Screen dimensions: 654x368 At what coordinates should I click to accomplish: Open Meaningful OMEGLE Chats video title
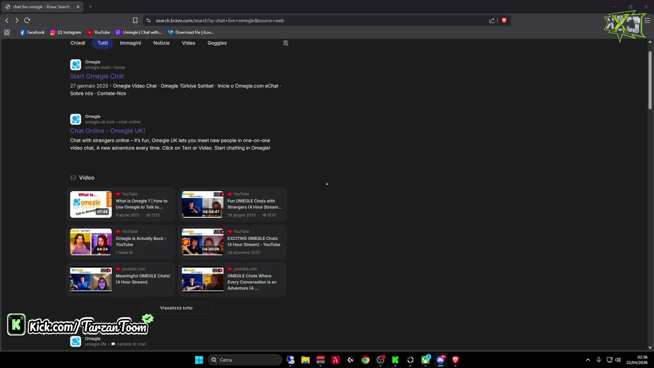(143, 279)
